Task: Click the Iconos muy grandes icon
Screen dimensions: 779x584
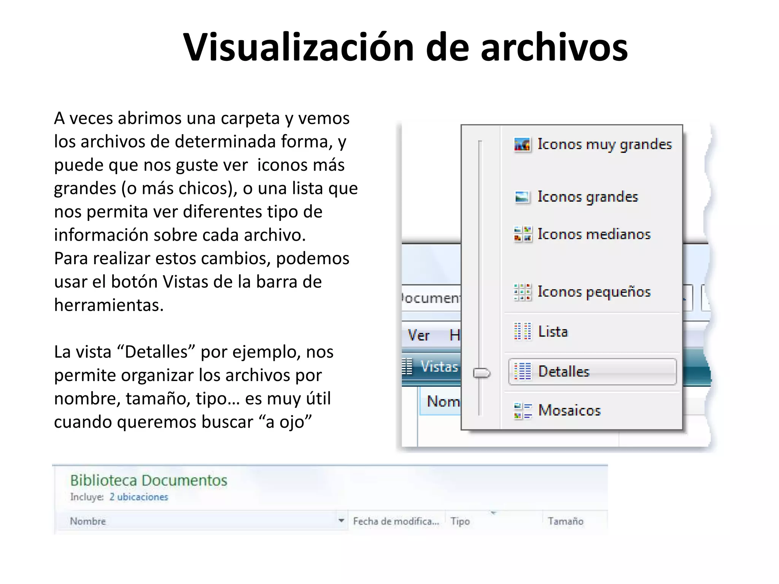Action: coord(522,145)
